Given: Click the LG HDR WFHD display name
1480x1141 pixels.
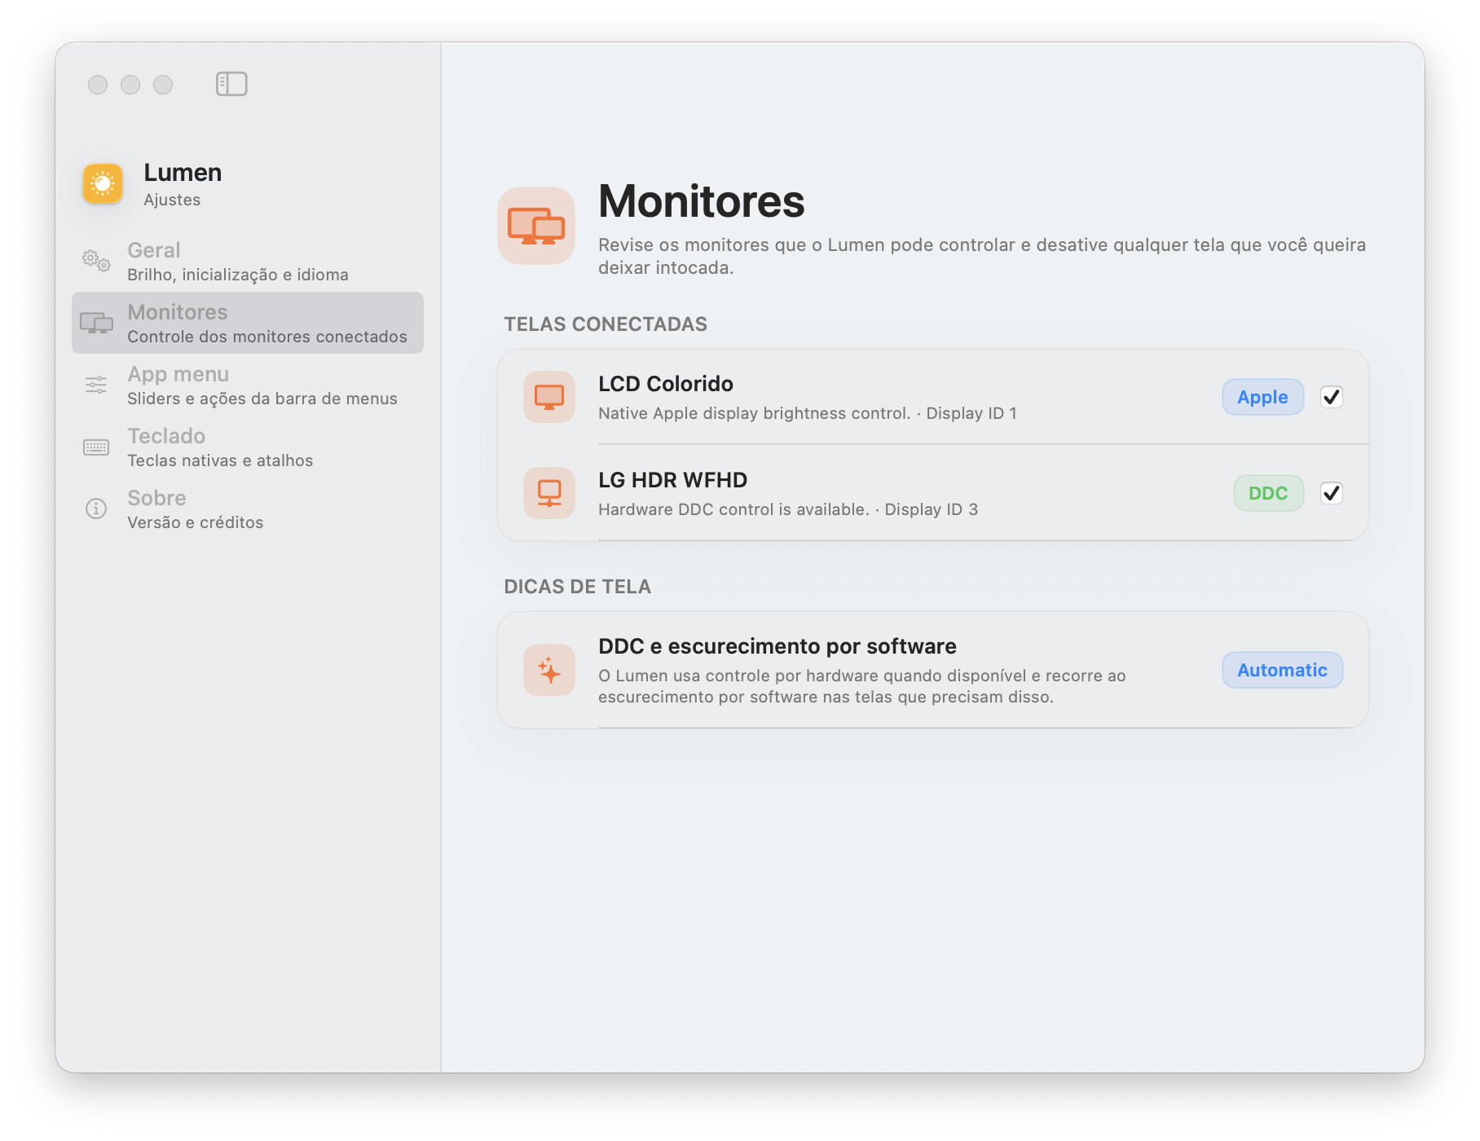Looking at the screenshot, I should pos(672,480).
